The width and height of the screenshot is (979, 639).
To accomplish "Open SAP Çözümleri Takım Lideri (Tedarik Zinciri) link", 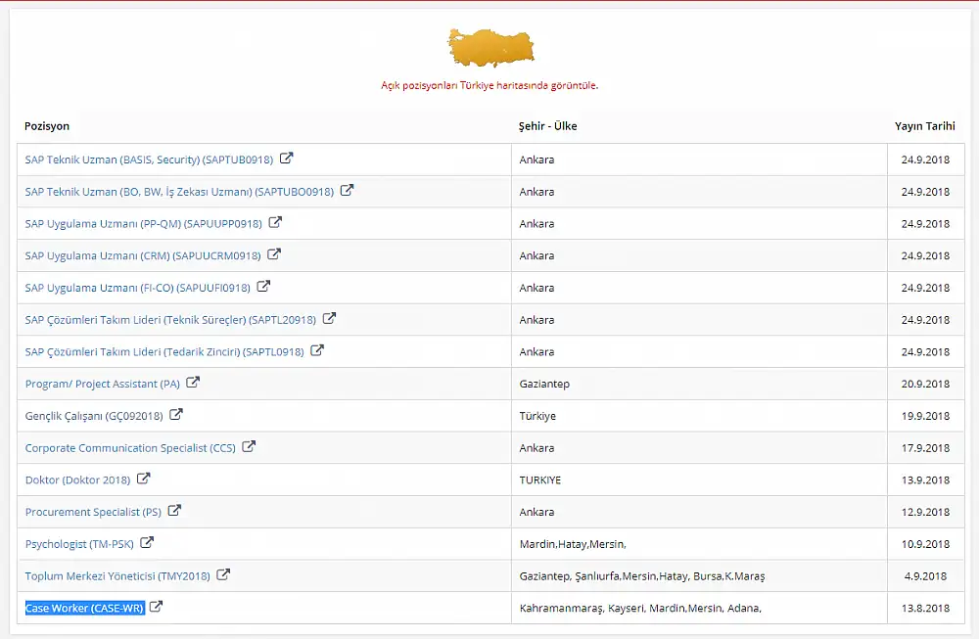I will point(164,352).
